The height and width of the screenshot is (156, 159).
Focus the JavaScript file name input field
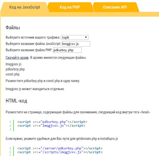[76, 44]
